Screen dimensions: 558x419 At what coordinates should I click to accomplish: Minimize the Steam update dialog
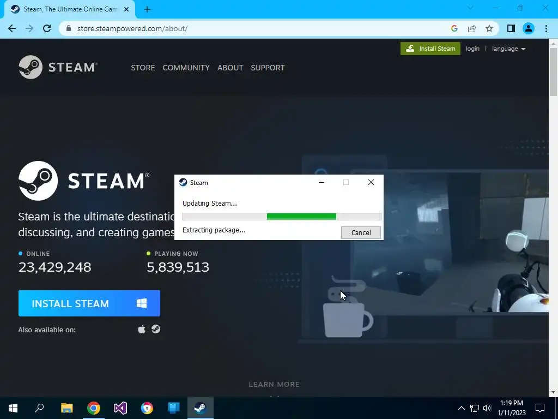pos(322,182)
